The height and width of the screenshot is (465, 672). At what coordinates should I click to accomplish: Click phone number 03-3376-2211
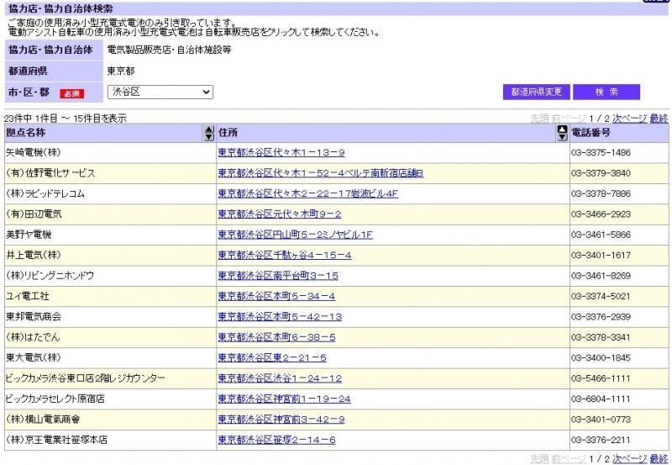601,440
